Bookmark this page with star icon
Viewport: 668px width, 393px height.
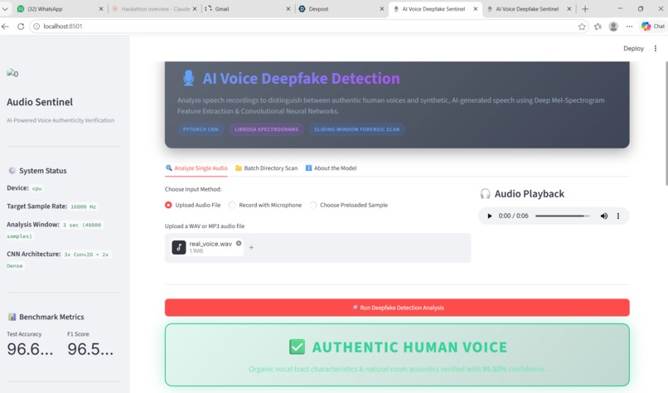click(582, 27)
